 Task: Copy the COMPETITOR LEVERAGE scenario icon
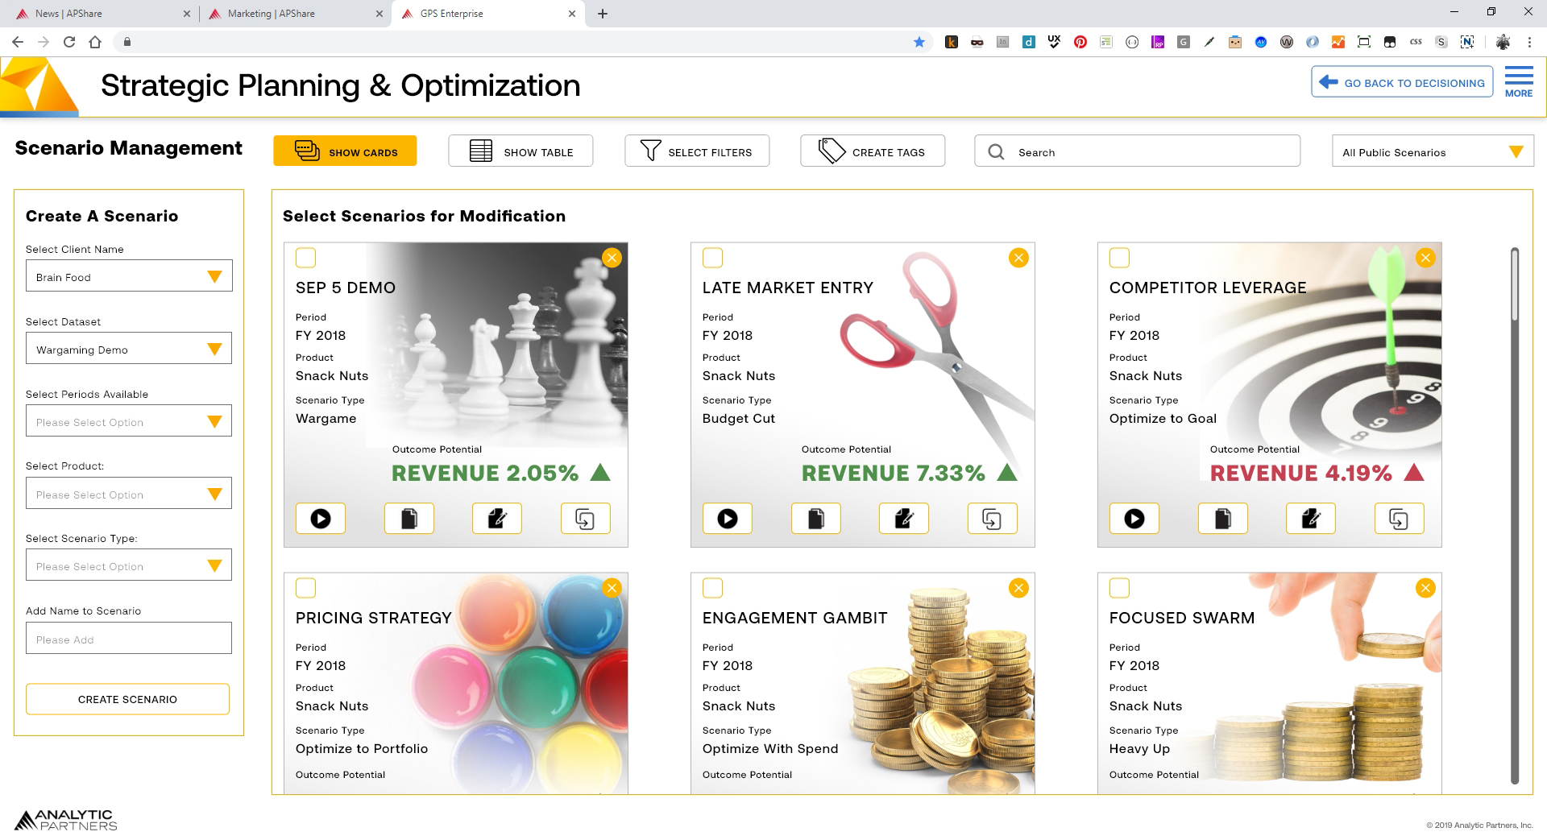(1223, 519)
